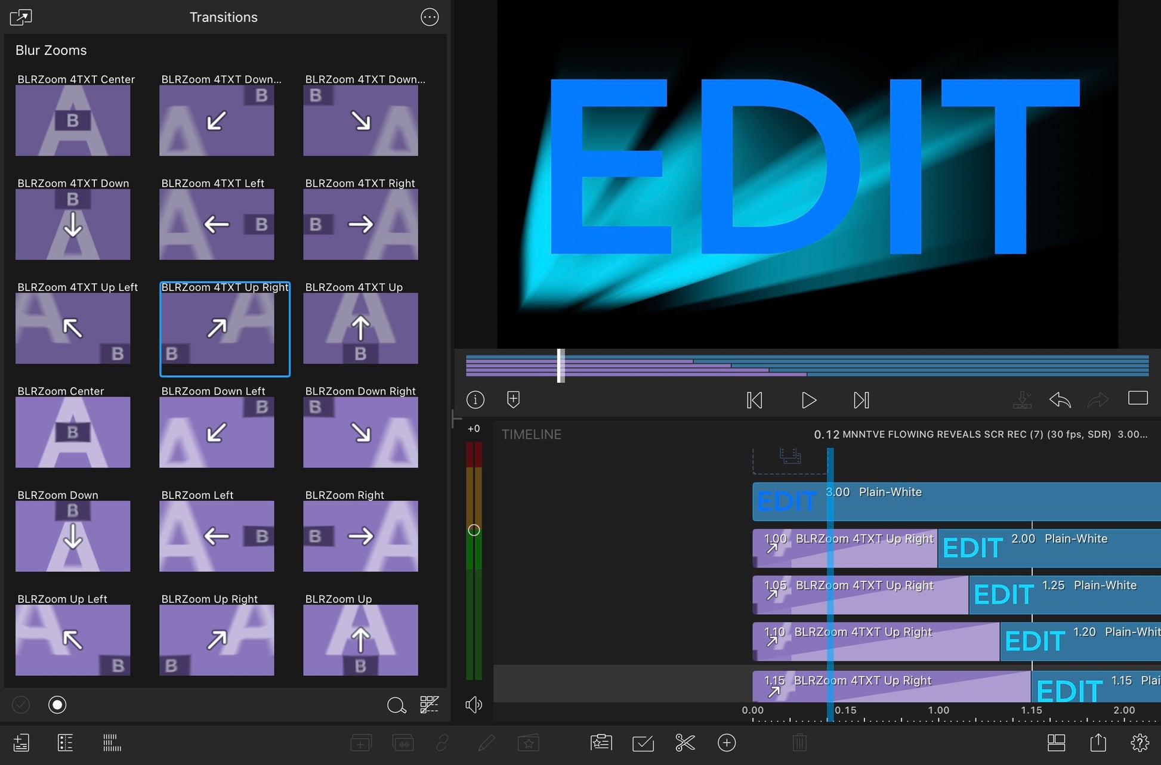Open the Transitions panel more options menu
Image resolution: width=1161 pixels, height=765 pixels.
(x=430, y=17)
